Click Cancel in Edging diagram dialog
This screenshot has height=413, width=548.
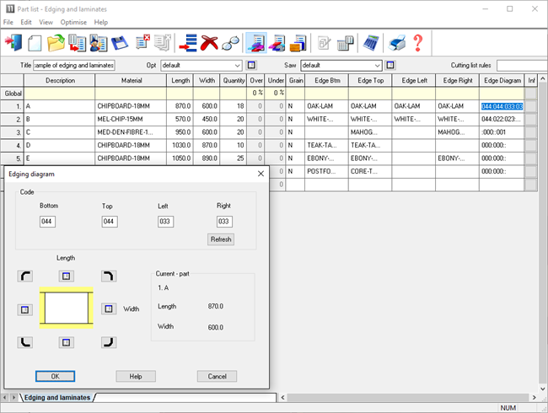tap(217, 376)
